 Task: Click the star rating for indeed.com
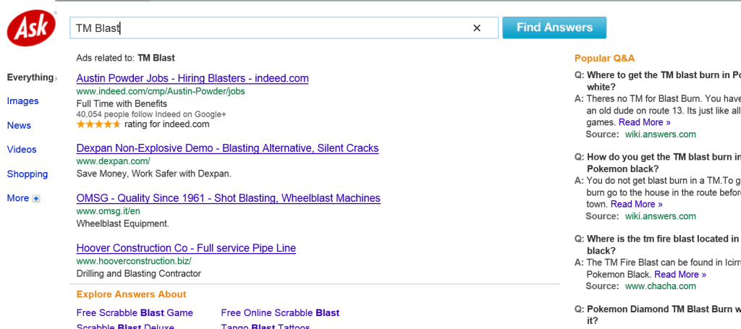tap(98, 124)
